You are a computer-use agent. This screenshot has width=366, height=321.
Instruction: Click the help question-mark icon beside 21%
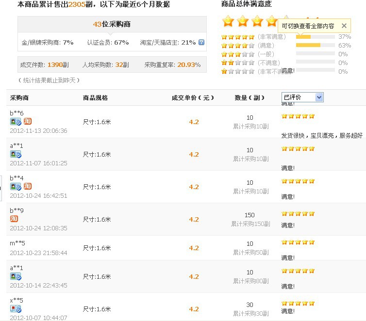tap(201, 43)
